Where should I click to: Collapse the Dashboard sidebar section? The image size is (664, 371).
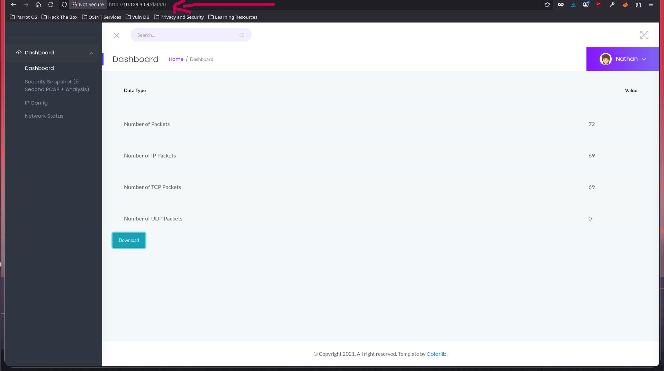(x=91, y=53)
